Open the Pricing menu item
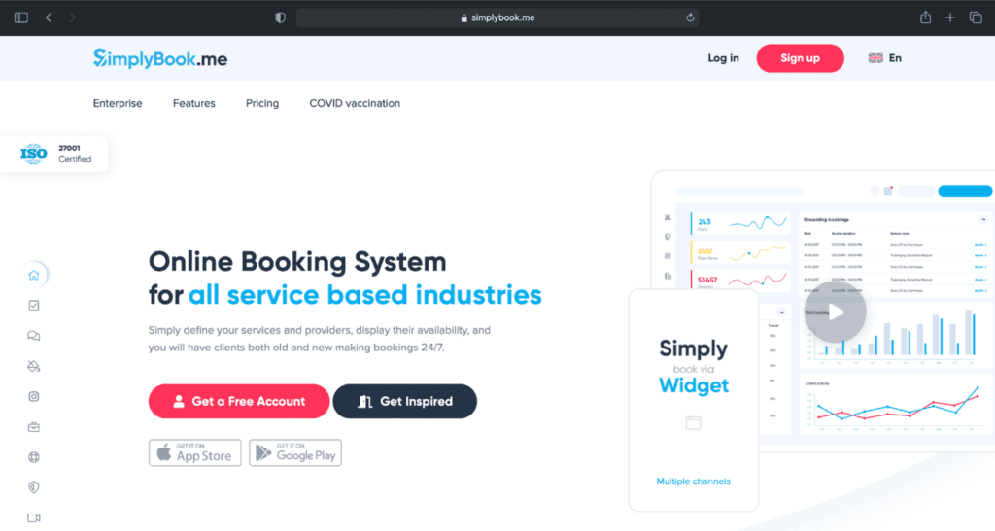The height and width of the screenshot is (531, 995). pos(262,103)
